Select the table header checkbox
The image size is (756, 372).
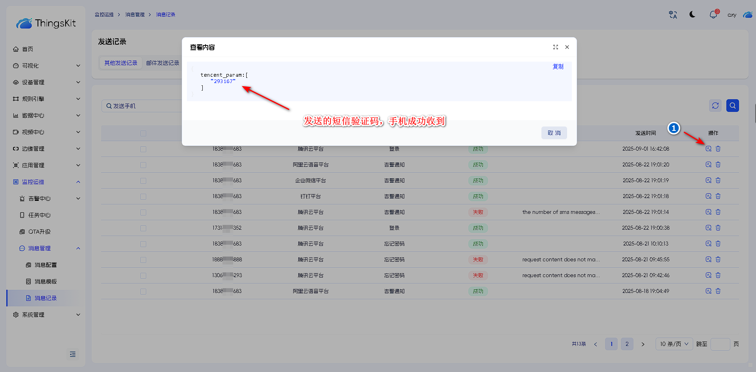point(143,133)
